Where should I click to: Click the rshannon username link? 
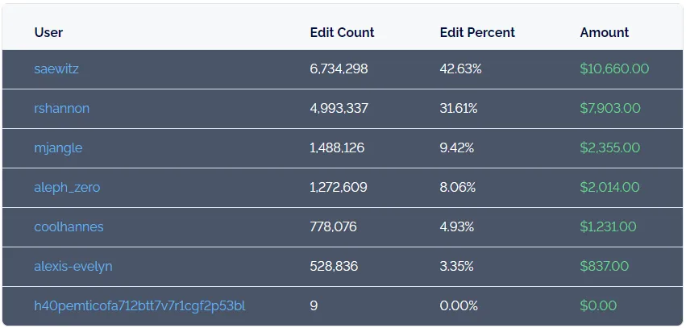[x=61, y=109]
